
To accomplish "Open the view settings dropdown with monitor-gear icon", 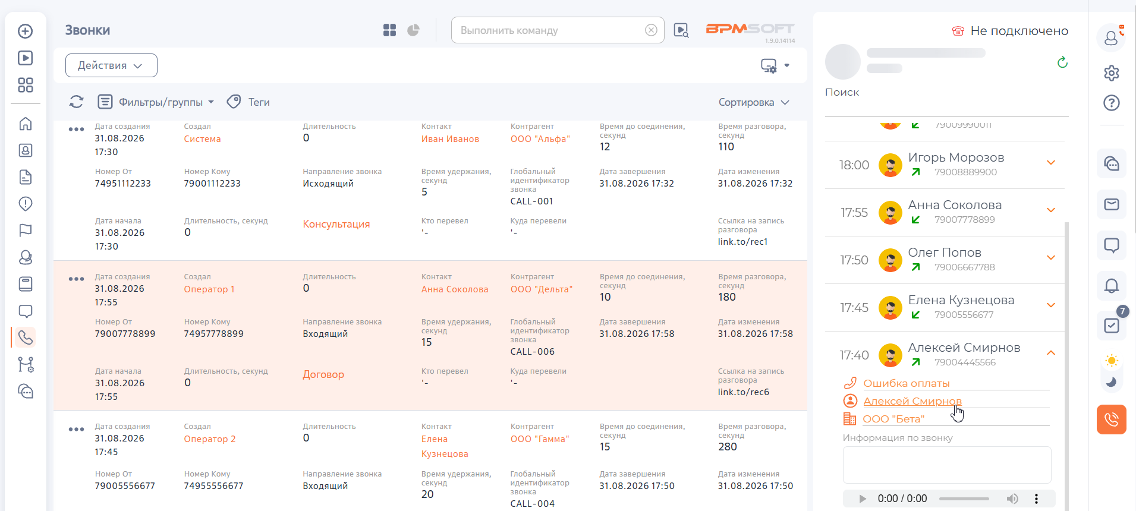I will point(775,65).
